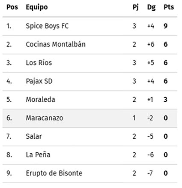Click Cocinas Montalbán's +6 goal difference
182x188 pixels.
[151, 44]
